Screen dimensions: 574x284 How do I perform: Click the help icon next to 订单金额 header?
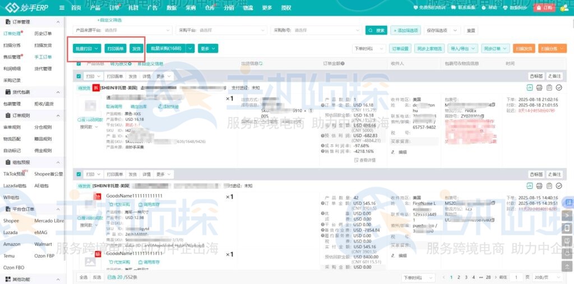(343, 64)
